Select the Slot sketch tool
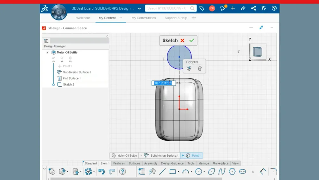Screen dimensions: 319x180 tap(242, 171)
